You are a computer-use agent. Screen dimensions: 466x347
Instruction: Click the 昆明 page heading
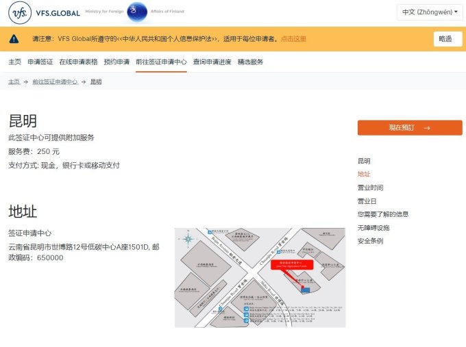(23, 121)
